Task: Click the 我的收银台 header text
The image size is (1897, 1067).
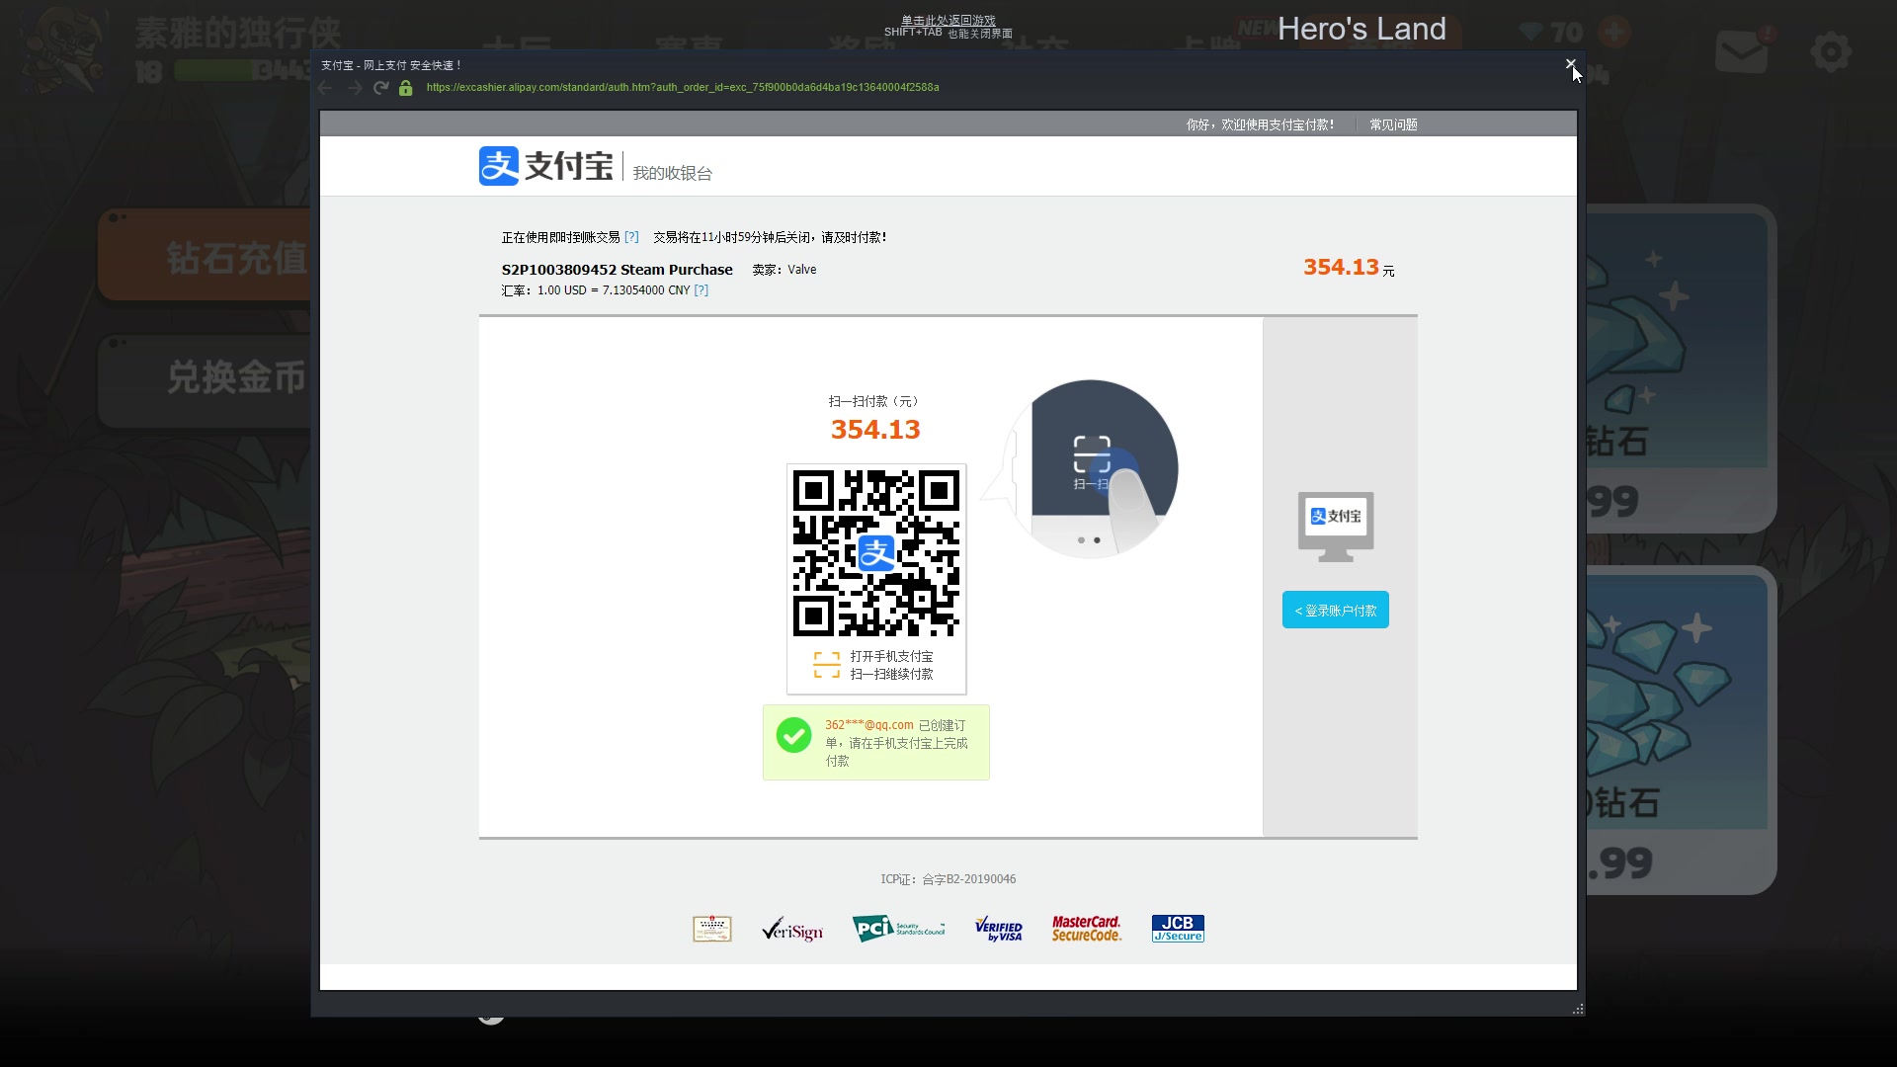Action: 673,174
